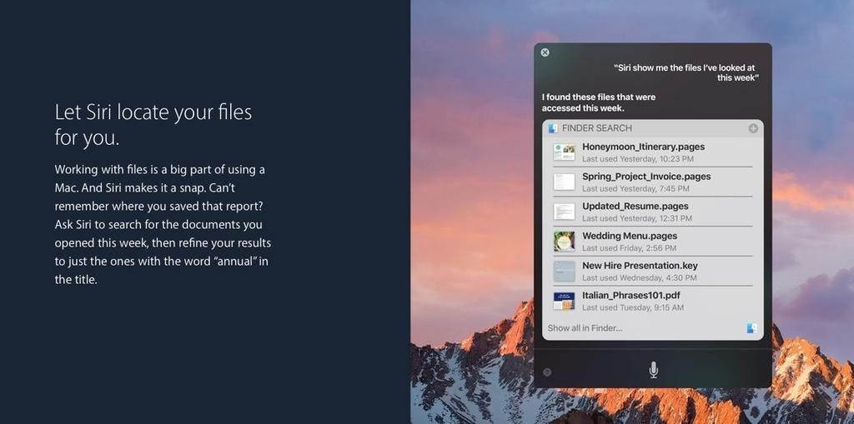854x424 pixels.
Task: Select the Updated_Resume.pages file name
Action: click(x=635, y=207)
